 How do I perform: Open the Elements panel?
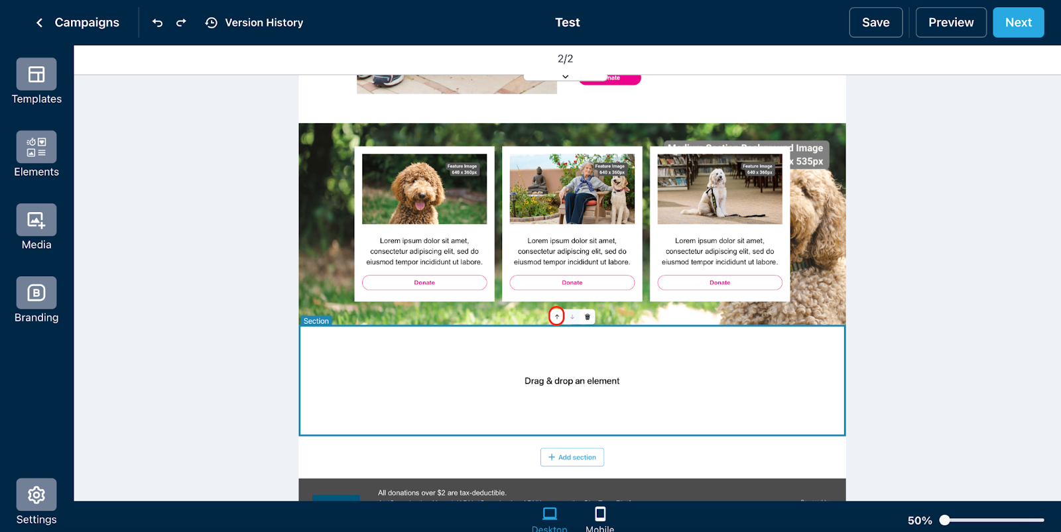(36, 154)
